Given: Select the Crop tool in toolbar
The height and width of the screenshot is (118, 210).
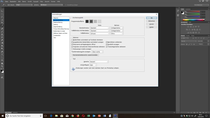Looking at the screenshot, I should (x=2, y=23).
